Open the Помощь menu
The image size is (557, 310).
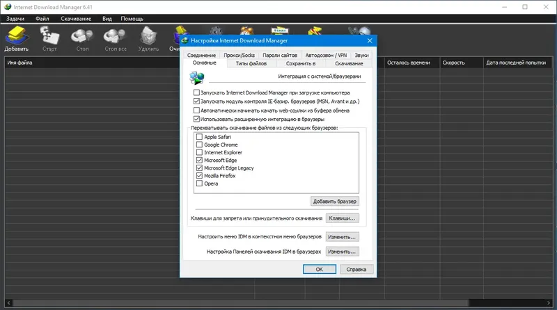132,19
